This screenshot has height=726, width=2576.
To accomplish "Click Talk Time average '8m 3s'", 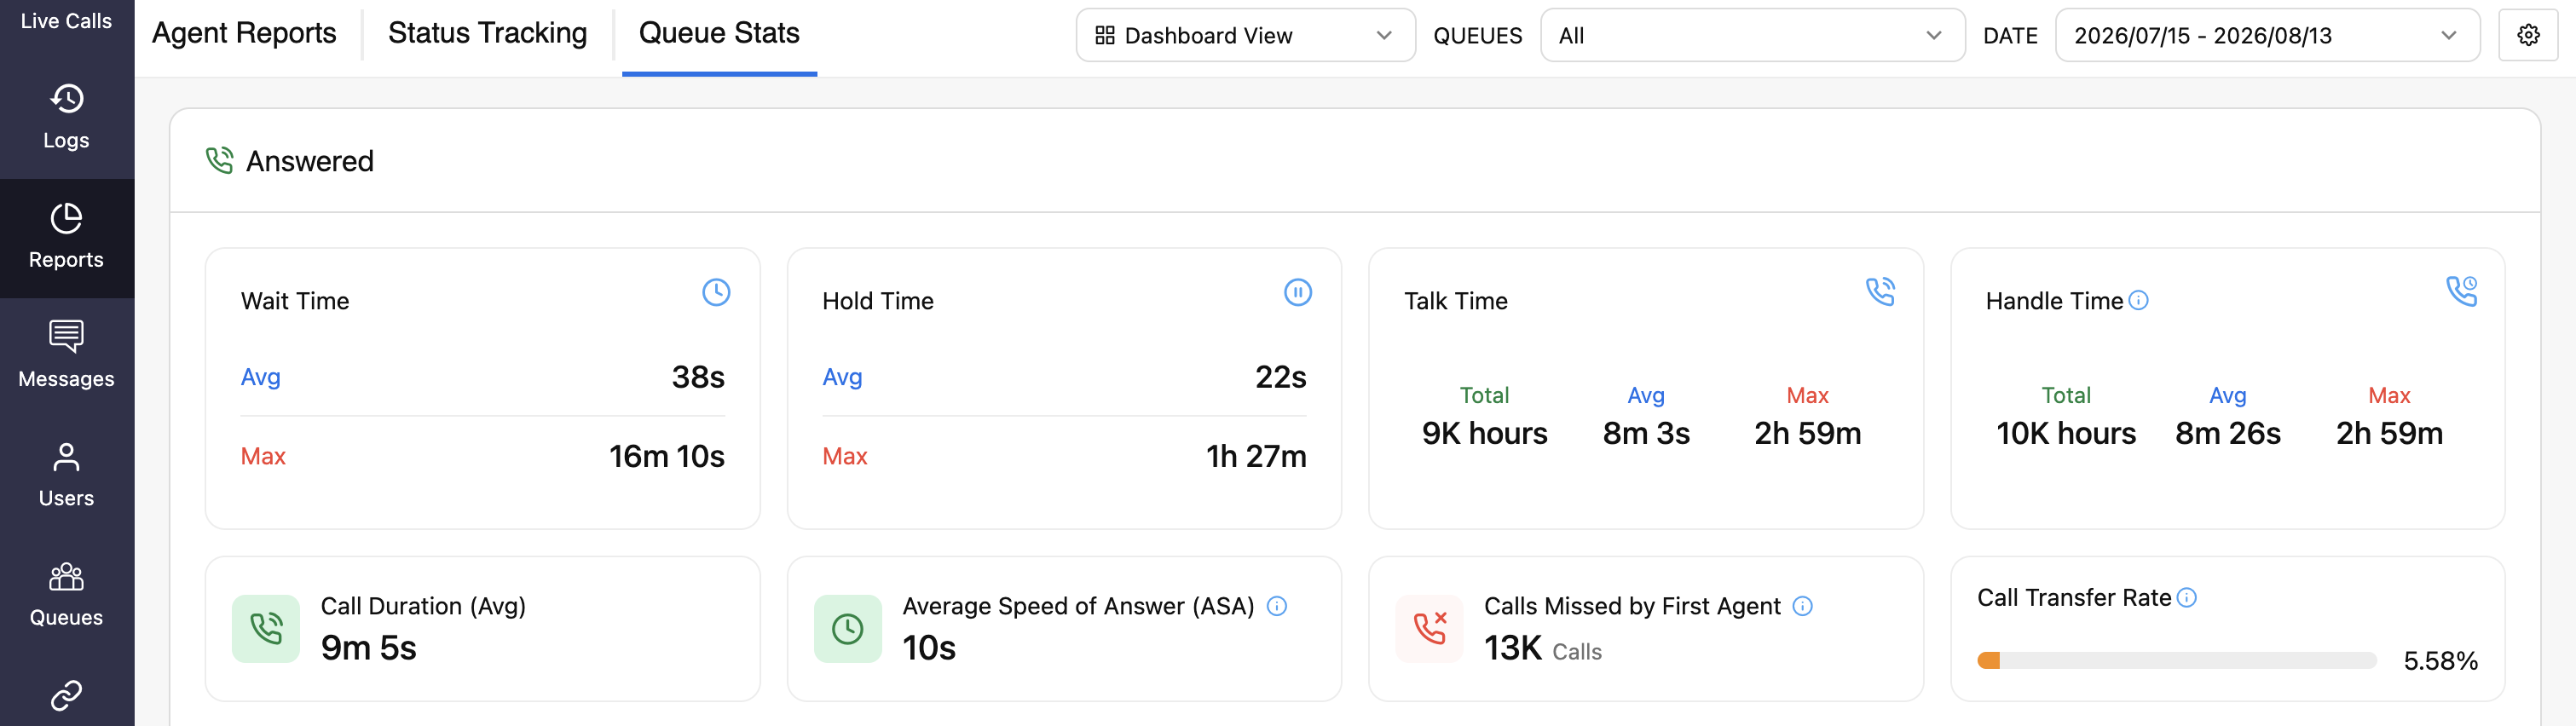I will click(x=1646, y=433).
